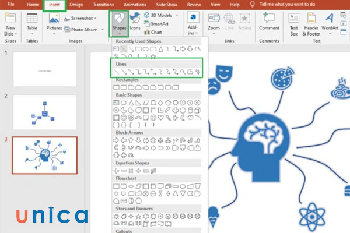Insert a Text Box
The height and width of the screenshot is (233, 350).
click(x=294, y=24)
